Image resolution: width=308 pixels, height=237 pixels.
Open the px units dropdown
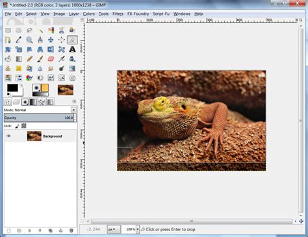click(114, 229)
